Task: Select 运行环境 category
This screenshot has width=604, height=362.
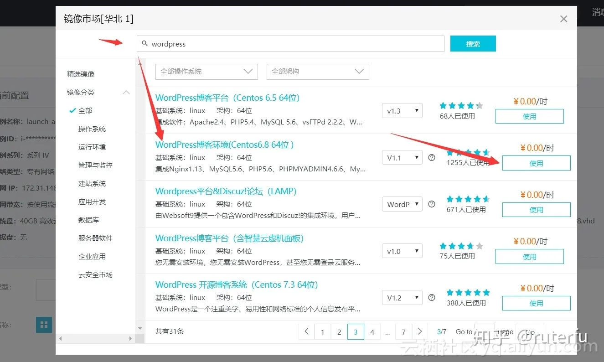Action: coord(92,147)
